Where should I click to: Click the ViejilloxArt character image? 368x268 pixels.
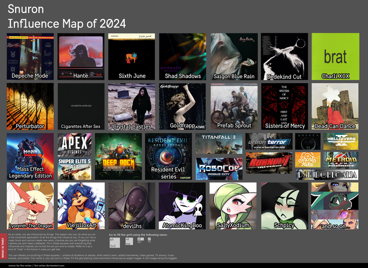[81, 206]
